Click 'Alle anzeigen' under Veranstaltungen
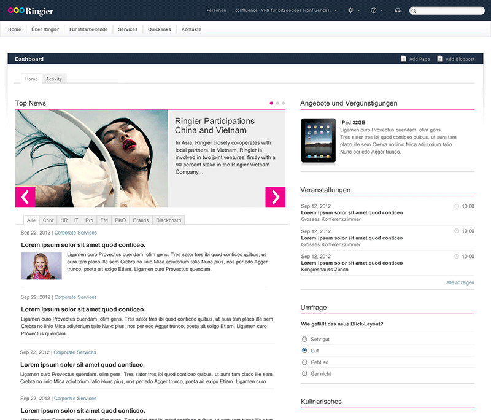The image size is (491, 420). coord(460,282)
